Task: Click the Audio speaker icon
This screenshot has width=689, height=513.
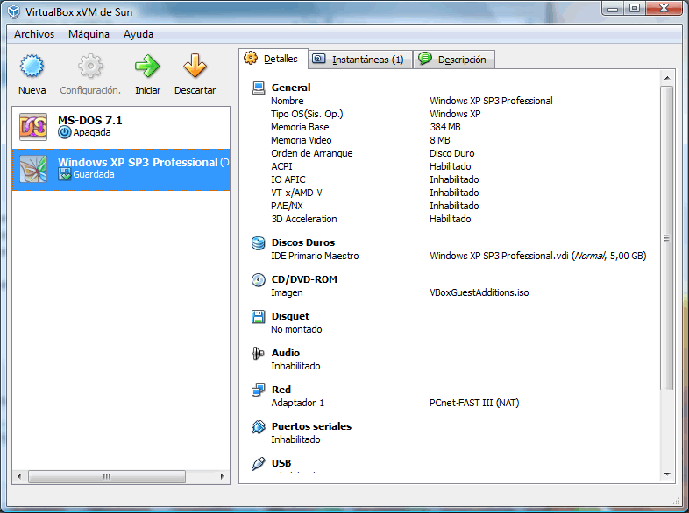Action: pyautogui.click(x=259, y=354)
